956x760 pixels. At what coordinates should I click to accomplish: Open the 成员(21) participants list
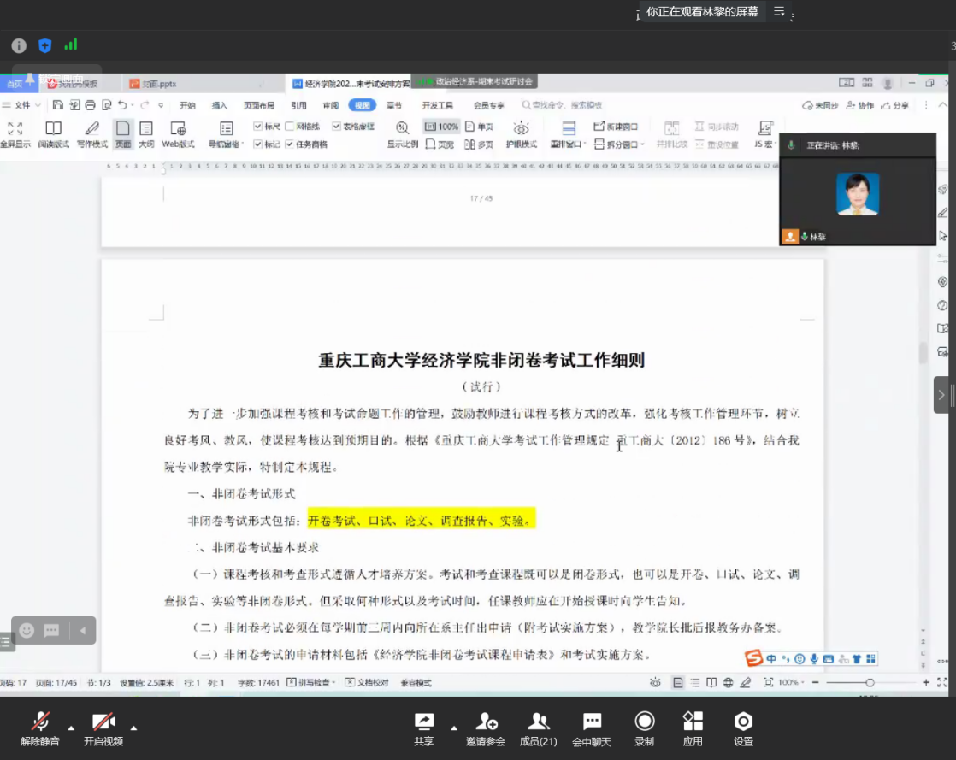(x=538, y=728)
